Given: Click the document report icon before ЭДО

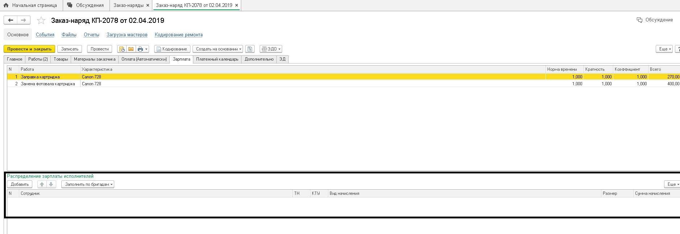Looking at the screenshot, I should pos(250,49).
